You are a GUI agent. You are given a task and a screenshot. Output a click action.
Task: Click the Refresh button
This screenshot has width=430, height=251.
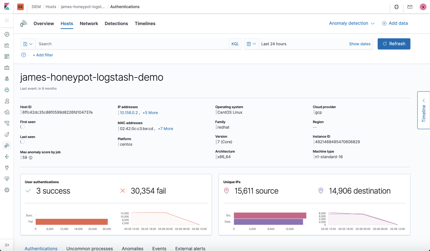[x=394, y=44]
